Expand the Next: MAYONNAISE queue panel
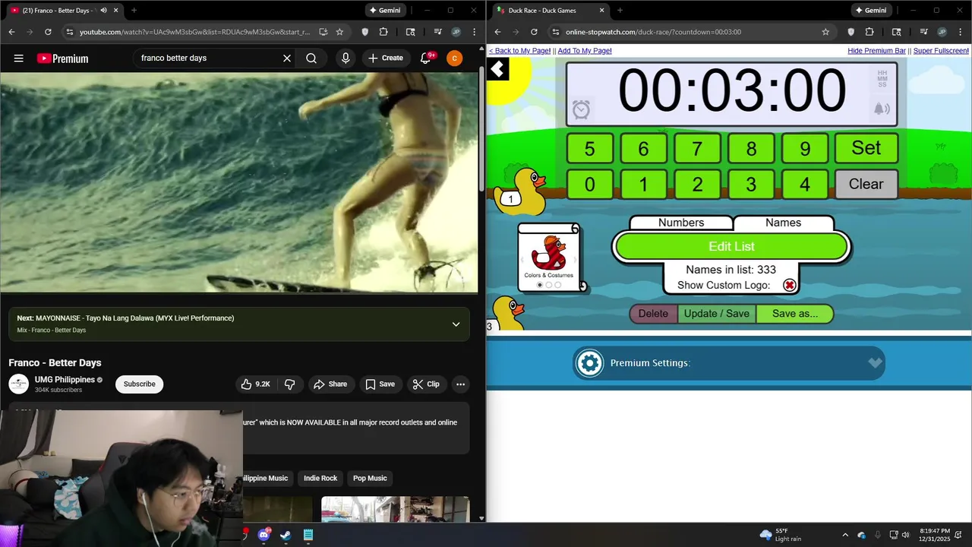Viewport: 972px width, 547px height. tap(456, 324)
